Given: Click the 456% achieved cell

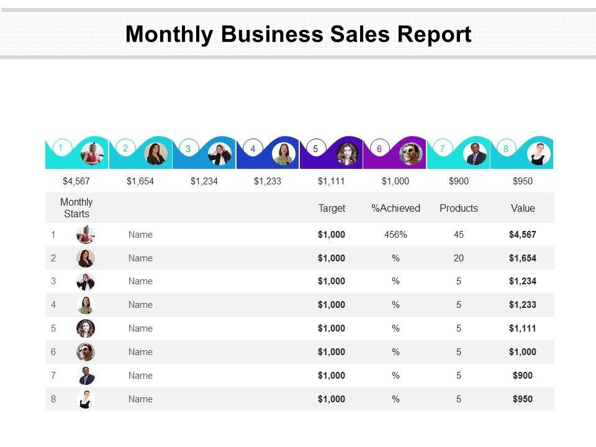Looking at the screenshot, I should pos(395,235).
